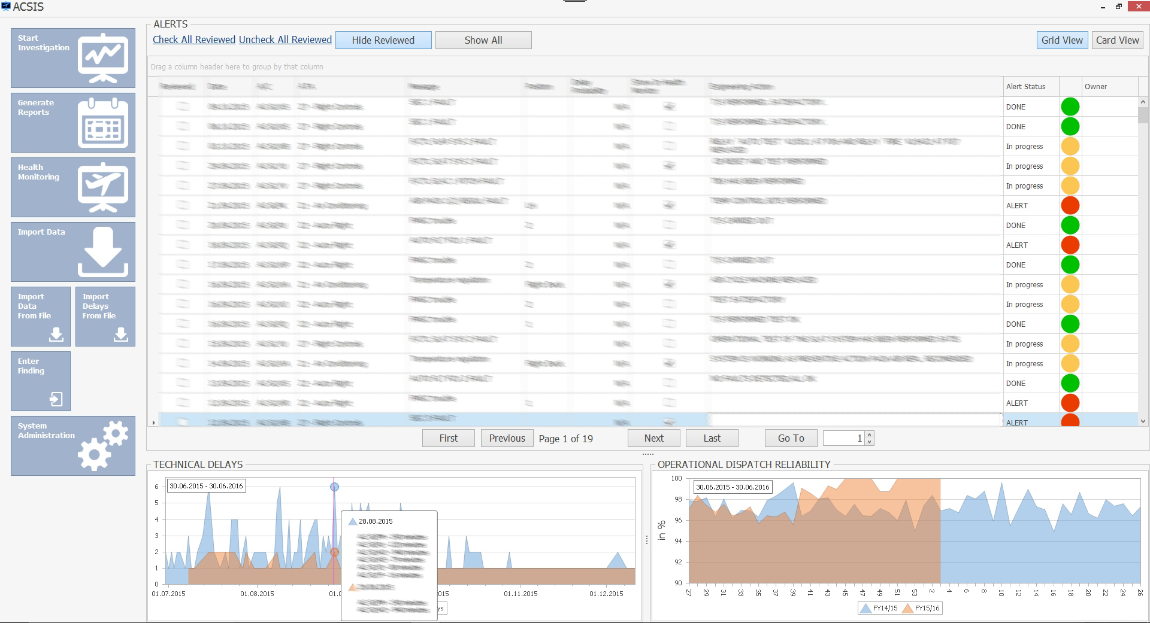This screenshot has width=1150, height=623.
Task: Open Health Monitoring view
Action: point(103,187)
